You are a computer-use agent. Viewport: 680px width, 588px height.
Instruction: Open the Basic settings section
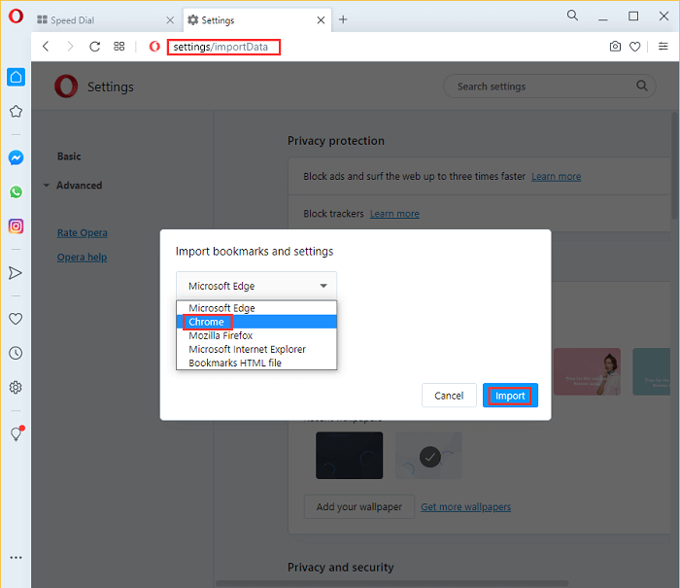click(69, 156)
